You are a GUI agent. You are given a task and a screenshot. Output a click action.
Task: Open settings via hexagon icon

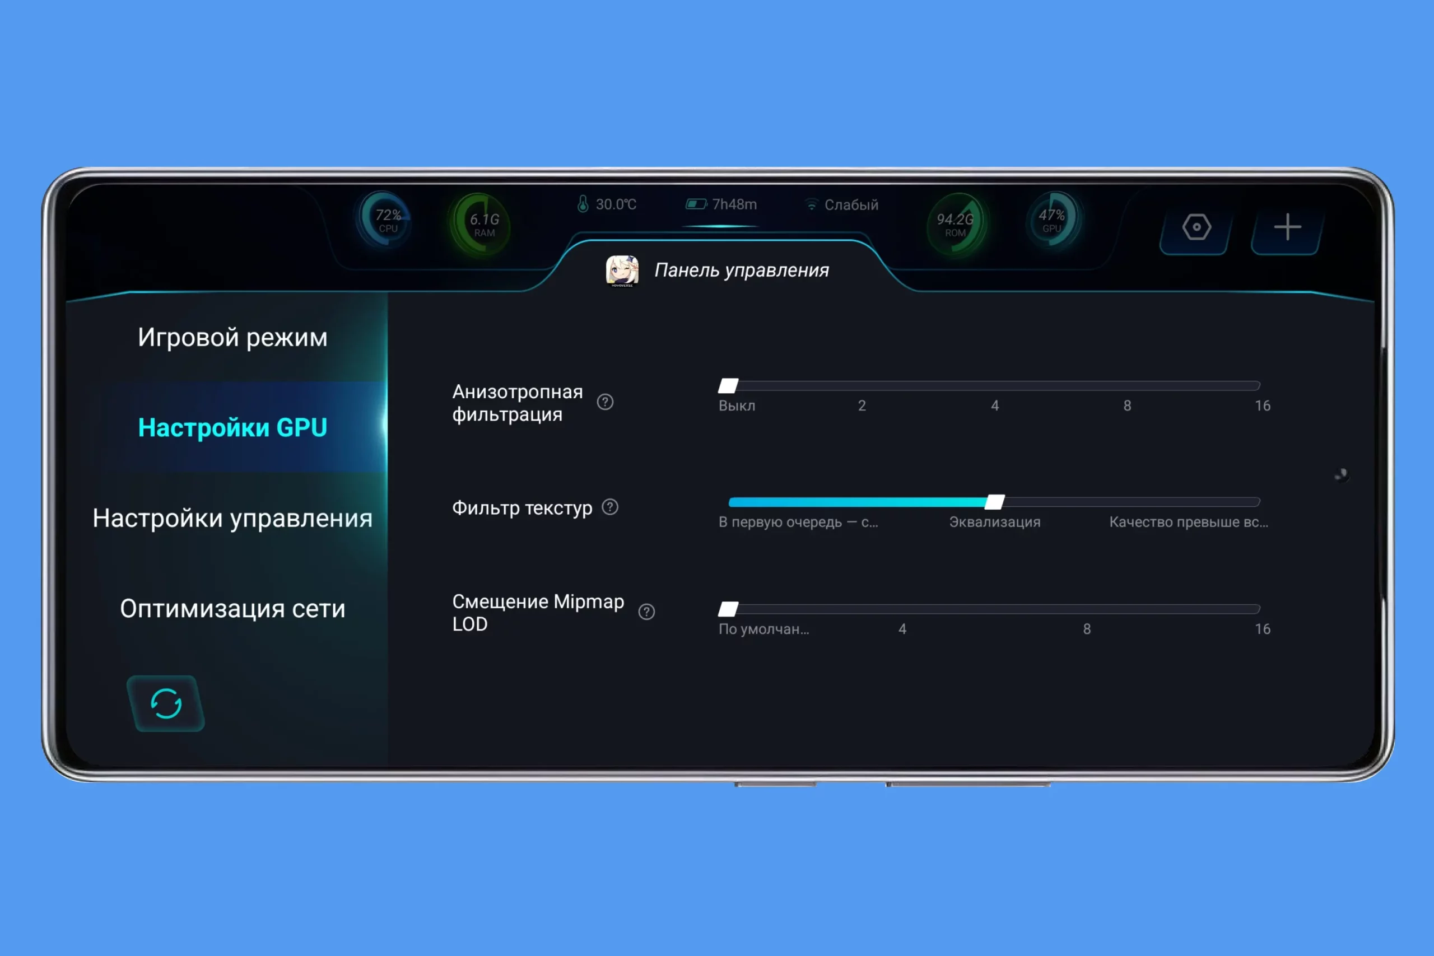click(1196, 227)
